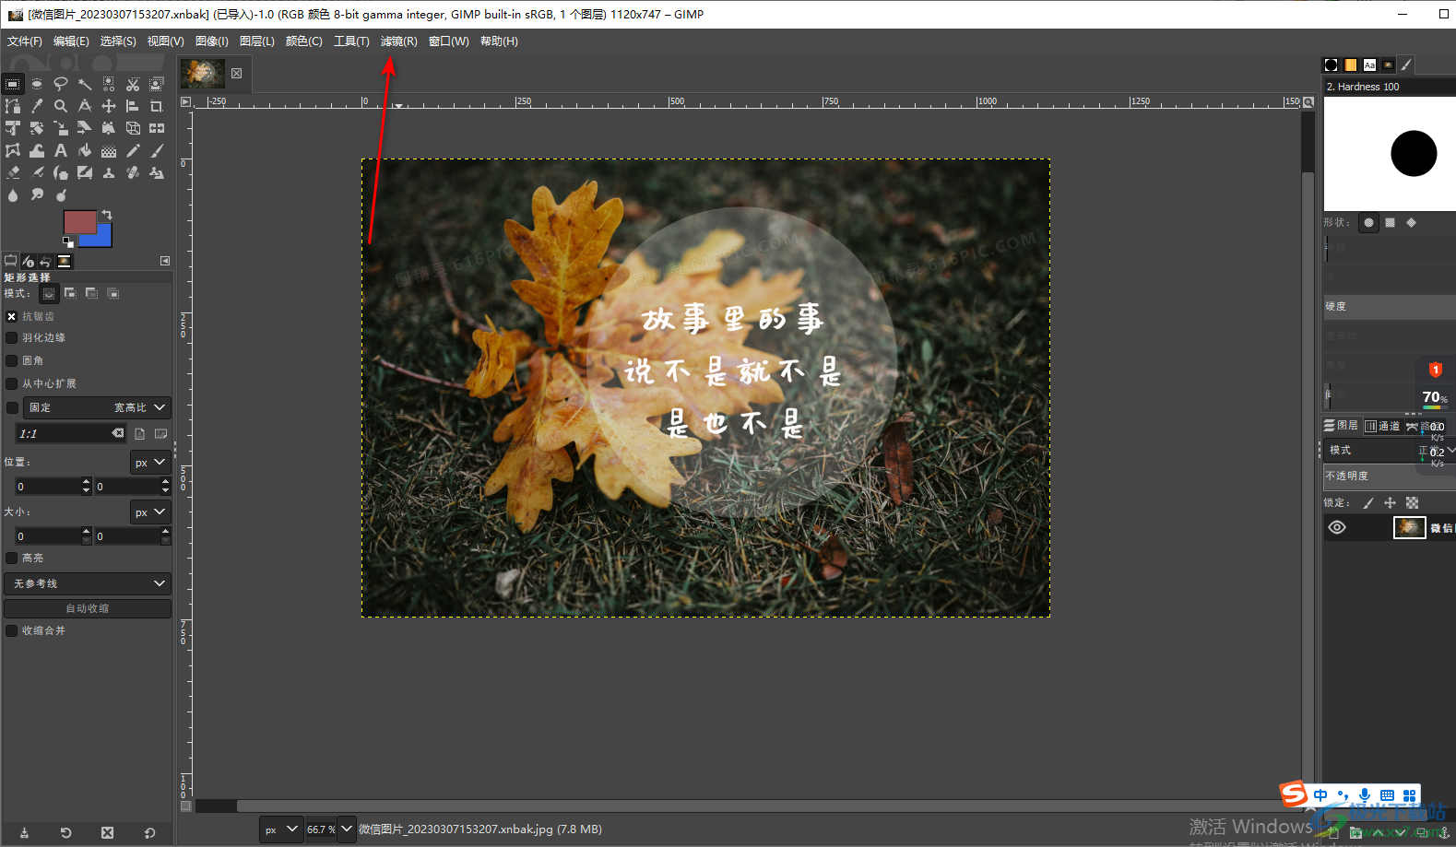Toggle the lock alpha checkerboard icon in layers
This screenshot has width=1456, height=847.
pyautogui.click(x=1413, y=502)
